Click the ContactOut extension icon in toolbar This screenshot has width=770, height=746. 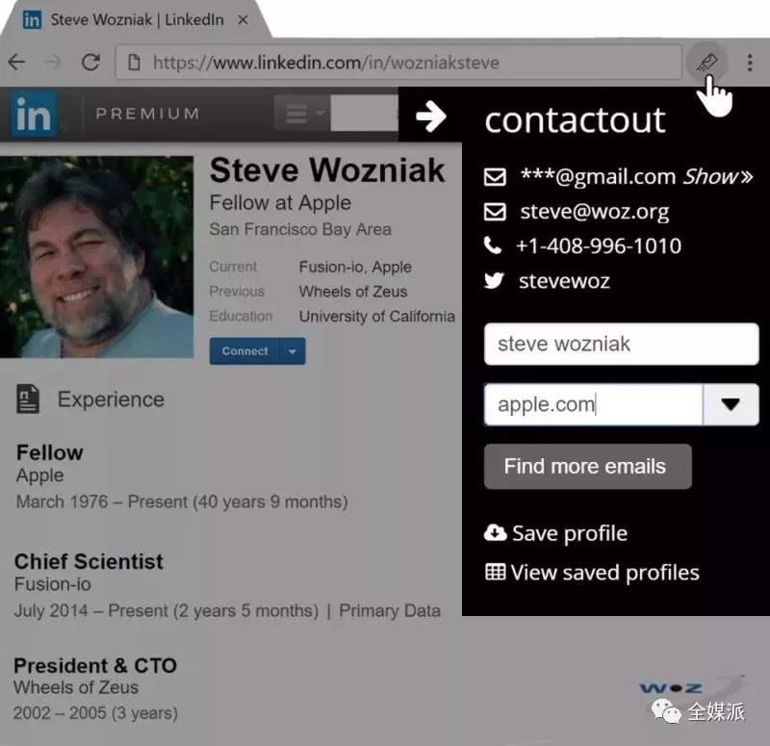706,63
